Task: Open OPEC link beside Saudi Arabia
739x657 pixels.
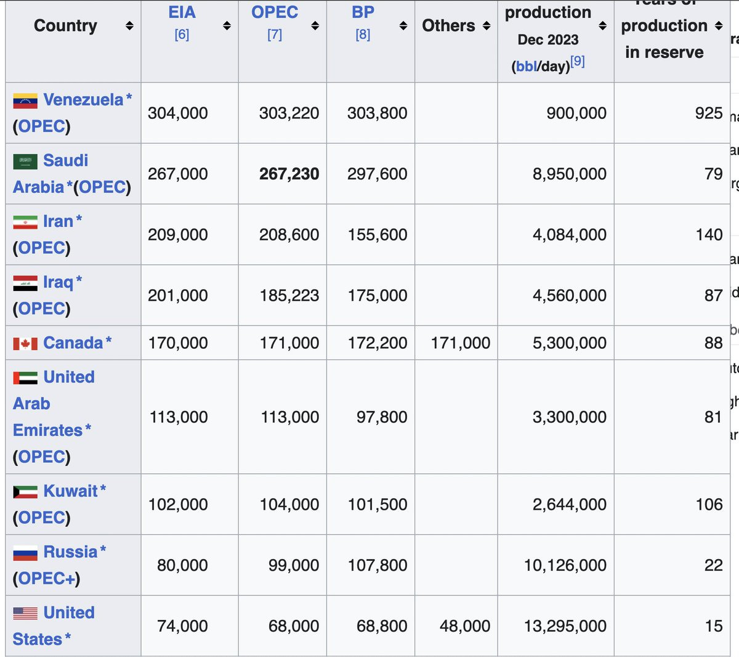Action: pyautogui.click(x=102, y=187)
